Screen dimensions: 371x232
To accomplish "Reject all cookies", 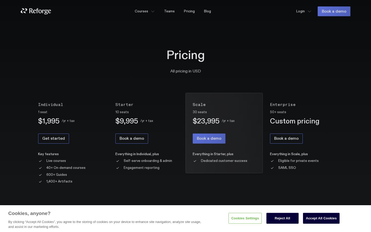I will (282, 218).
